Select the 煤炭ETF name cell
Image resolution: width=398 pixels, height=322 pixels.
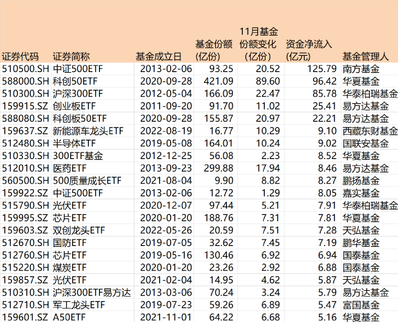click(x=93, y=268)
